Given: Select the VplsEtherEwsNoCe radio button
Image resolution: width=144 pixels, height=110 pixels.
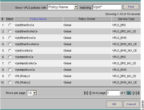Looking at the screenshot, I should (x=10, y=44).
